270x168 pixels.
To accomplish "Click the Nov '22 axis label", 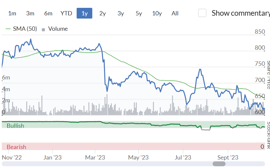I will coord(12,157).
